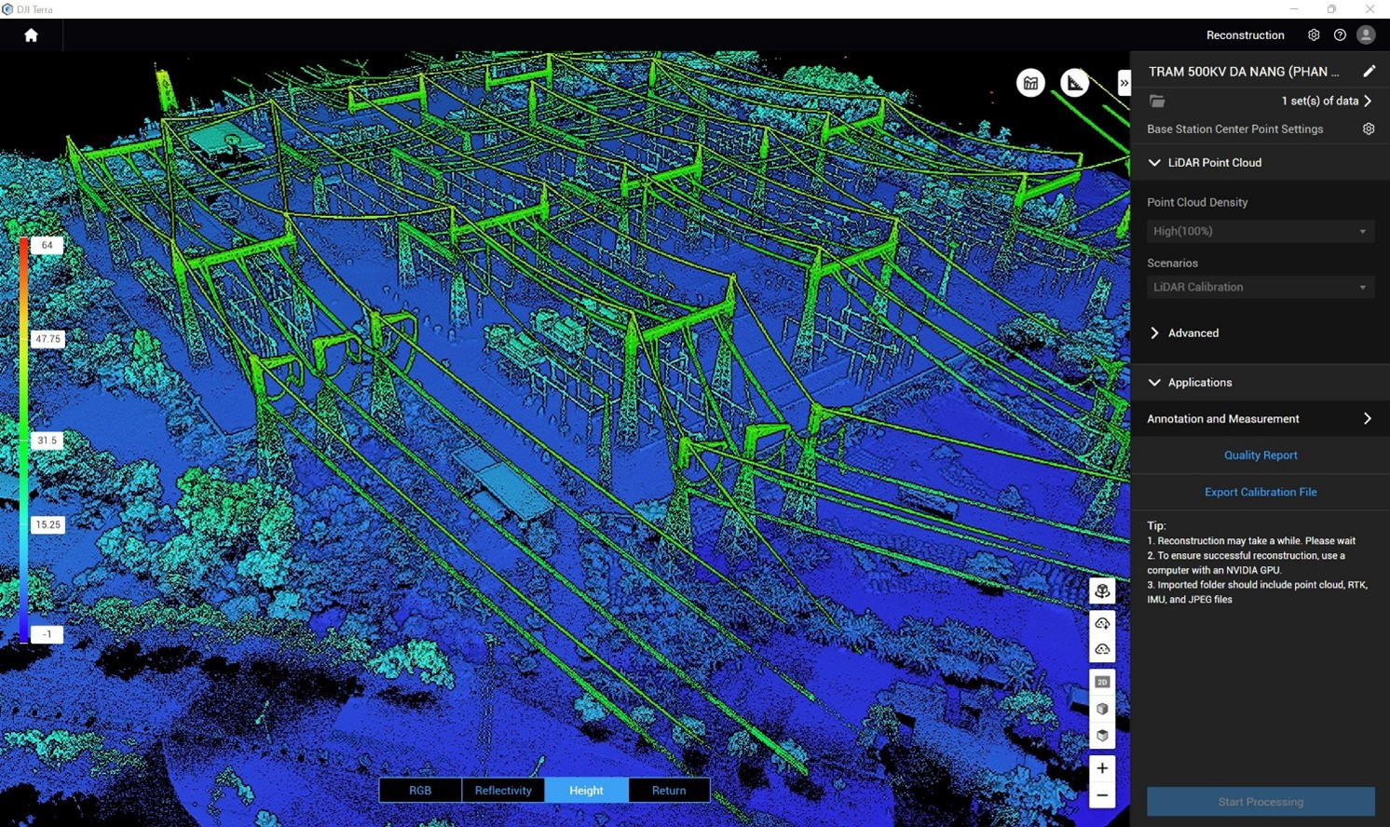Switch point cloud display to Reflectivity
Screen dimensions: 1390x827
[503, 790]
